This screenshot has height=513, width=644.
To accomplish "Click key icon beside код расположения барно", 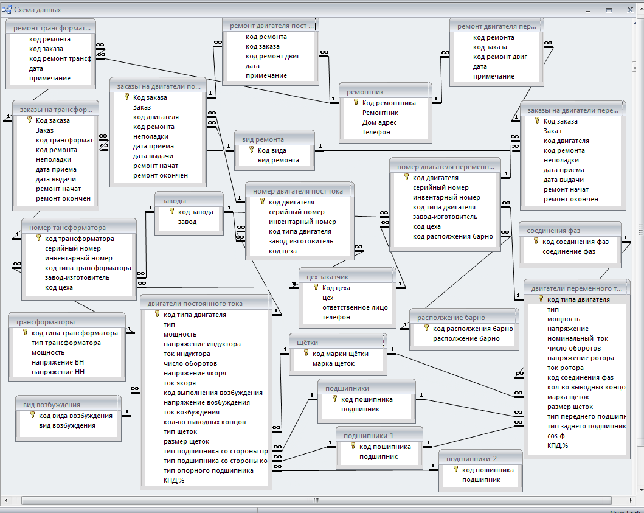I will (x=427, y=328).
